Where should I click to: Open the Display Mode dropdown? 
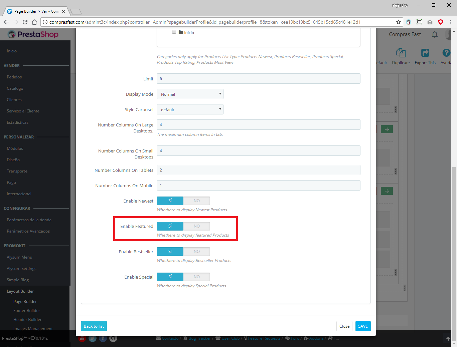click(190, 94)
